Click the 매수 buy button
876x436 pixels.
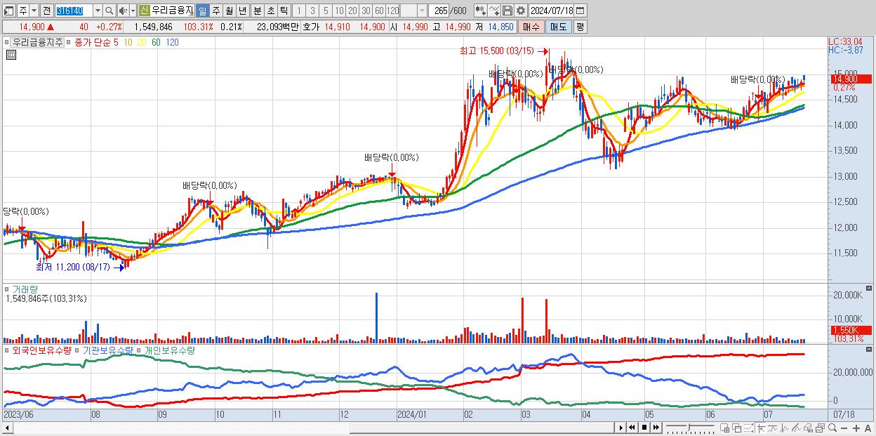[x=531, y=27]
